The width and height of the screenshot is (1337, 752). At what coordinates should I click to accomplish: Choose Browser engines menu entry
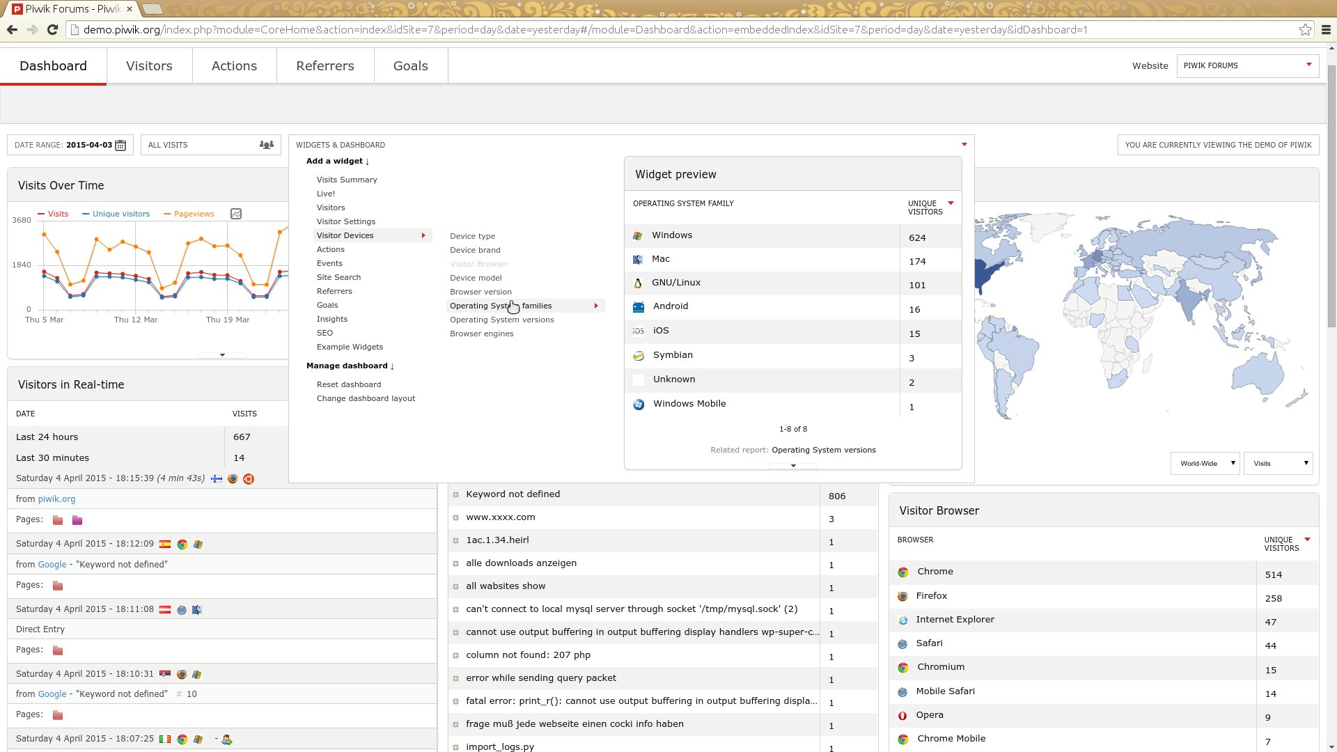coord(481,334)
